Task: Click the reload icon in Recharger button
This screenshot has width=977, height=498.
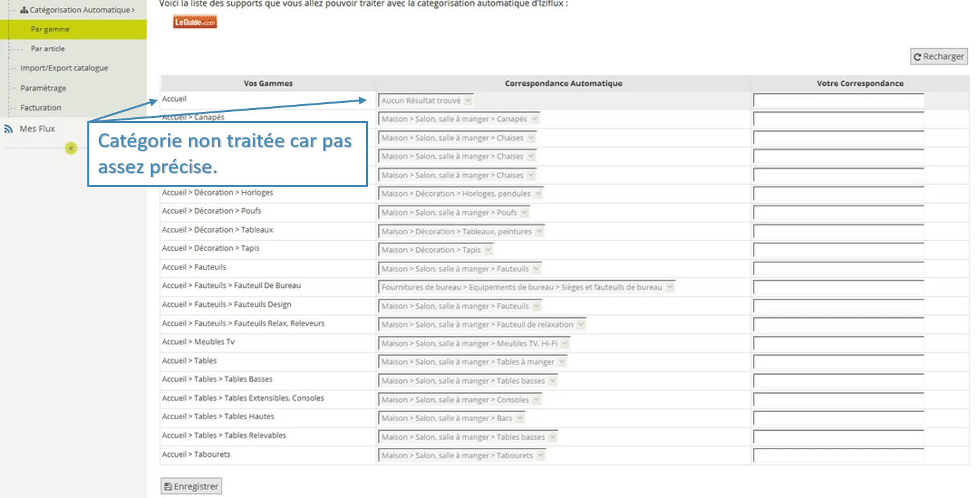Action: click(x=918, y=57)
